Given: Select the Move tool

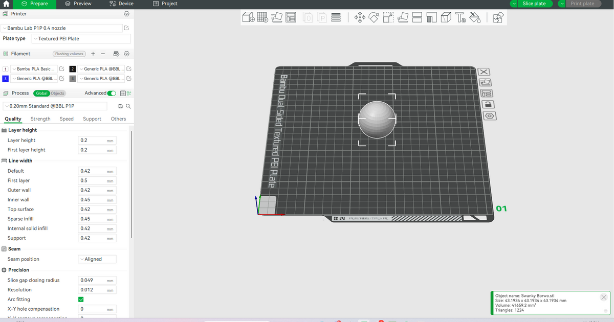Looking at the screenshot, I should point(360,17).
